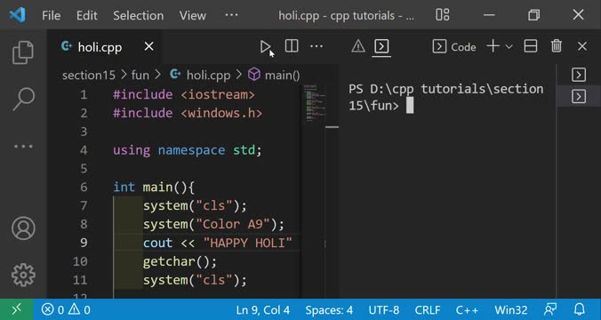The image size is (601, 320).
Task: Click holi.cpp breadcrumb
Action: [x=209, y=76]
